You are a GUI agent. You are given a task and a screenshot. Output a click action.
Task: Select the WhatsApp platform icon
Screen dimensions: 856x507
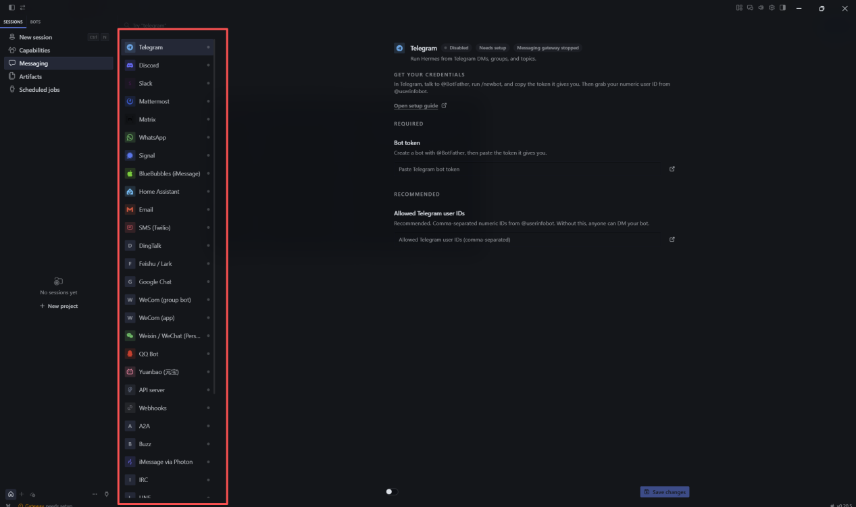pos(130,137)
